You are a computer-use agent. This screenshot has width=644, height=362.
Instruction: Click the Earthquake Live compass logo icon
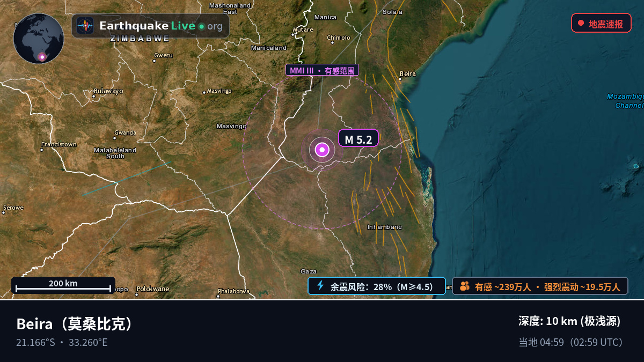[x=85, y=26]
